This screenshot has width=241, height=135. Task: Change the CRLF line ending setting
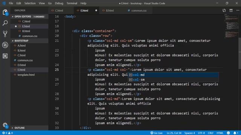[210, 133]
